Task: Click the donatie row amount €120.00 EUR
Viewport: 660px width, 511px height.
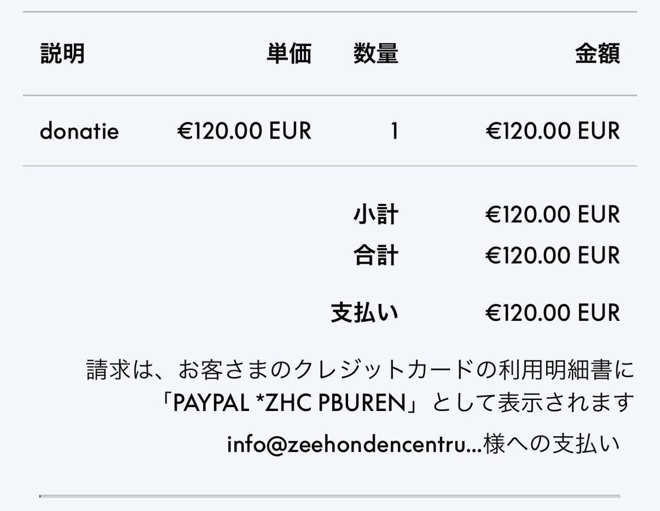Action: point(553,131)
